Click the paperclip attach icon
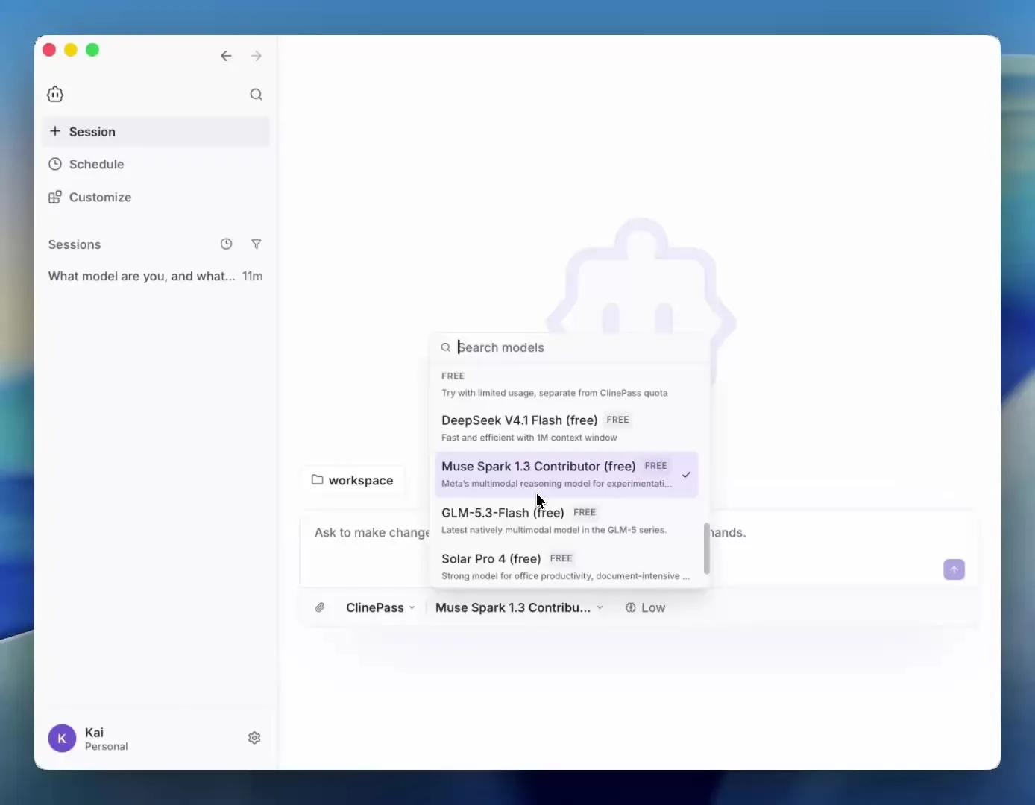Image resolution: width=1035 pixels, height=805 pixels. tap(320, 608)
